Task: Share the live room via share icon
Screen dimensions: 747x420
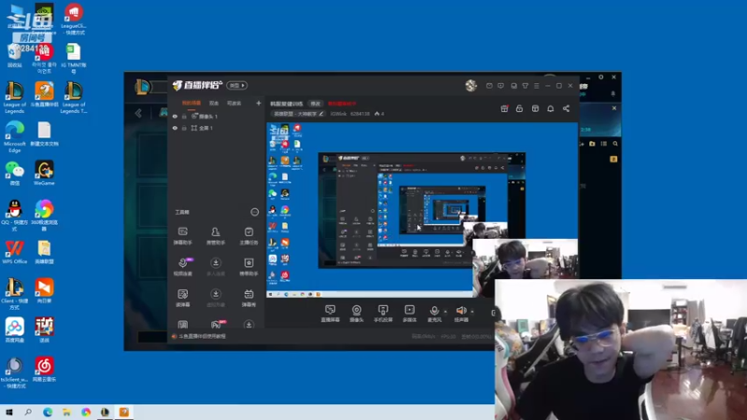Action: (x=566, y=108)
